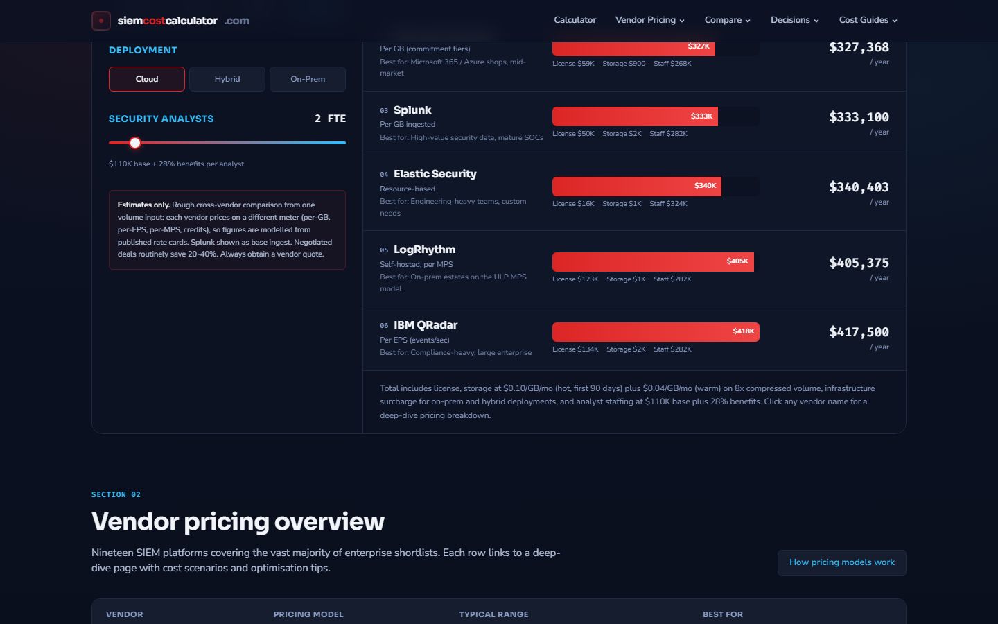
Task: Click Elastic 'Staff $324K' breakdown
Action: coord(668,204)
